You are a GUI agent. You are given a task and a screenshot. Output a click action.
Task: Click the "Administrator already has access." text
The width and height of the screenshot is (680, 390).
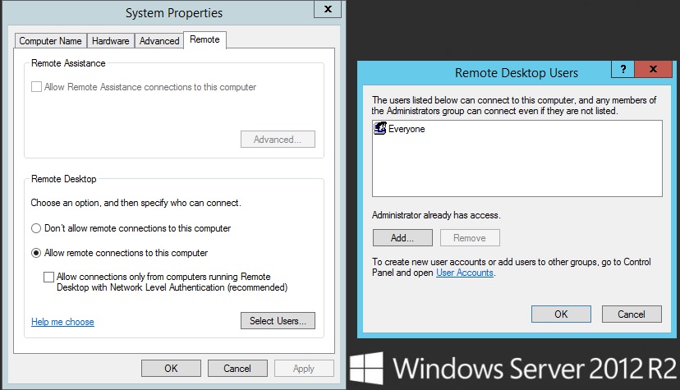tap(436, 215)
